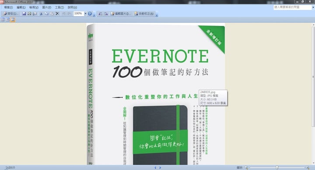315x170 pixels.
Task: Click the scrollbar up arrow
Action: click(x=313, y=25)
